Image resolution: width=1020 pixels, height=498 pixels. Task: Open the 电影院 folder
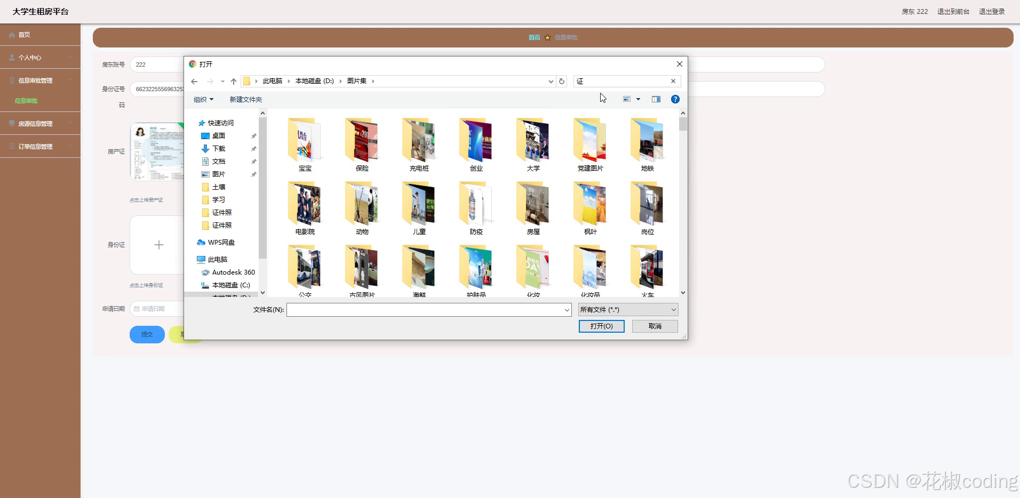pyautogui.click(x=305, y=208)
